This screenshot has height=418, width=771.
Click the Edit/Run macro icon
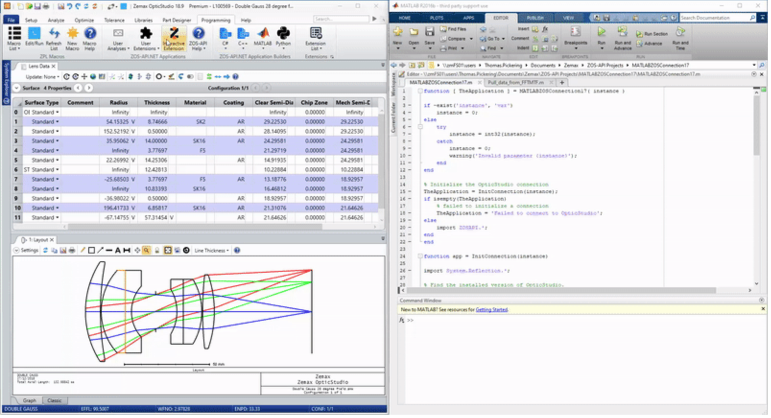click(x=34, y=36)
